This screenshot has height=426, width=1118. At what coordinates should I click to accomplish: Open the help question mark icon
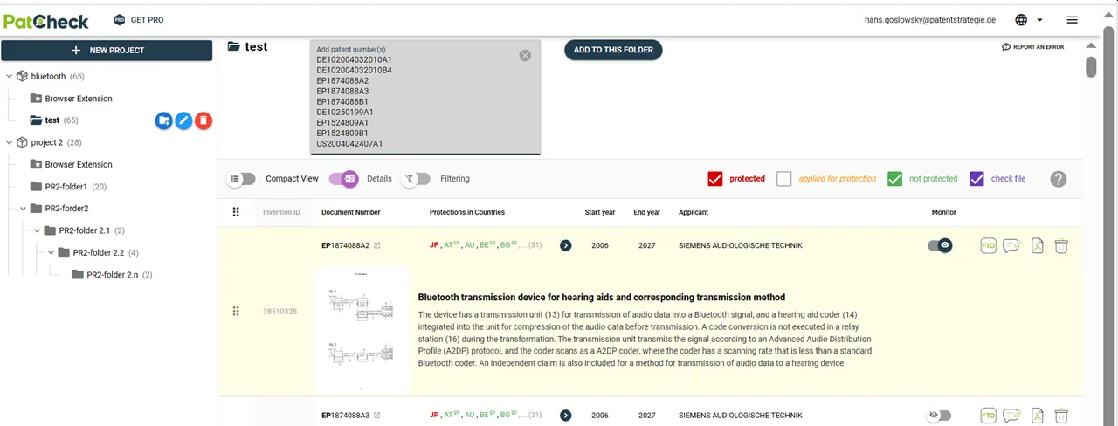(x=1059, y=179)
